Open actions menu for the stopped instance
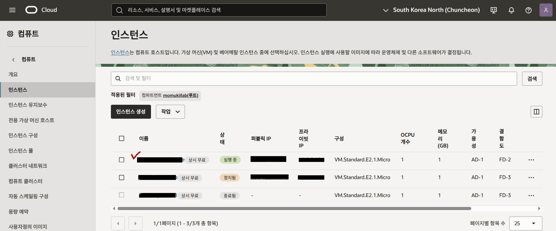 click(x=531, y=178)
